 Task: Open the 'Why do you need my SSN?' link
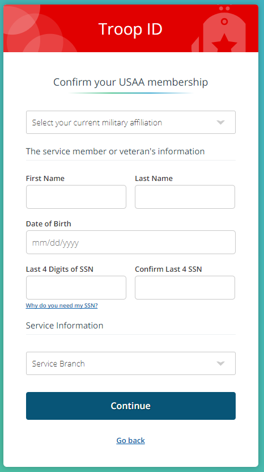tap(62, 306)
